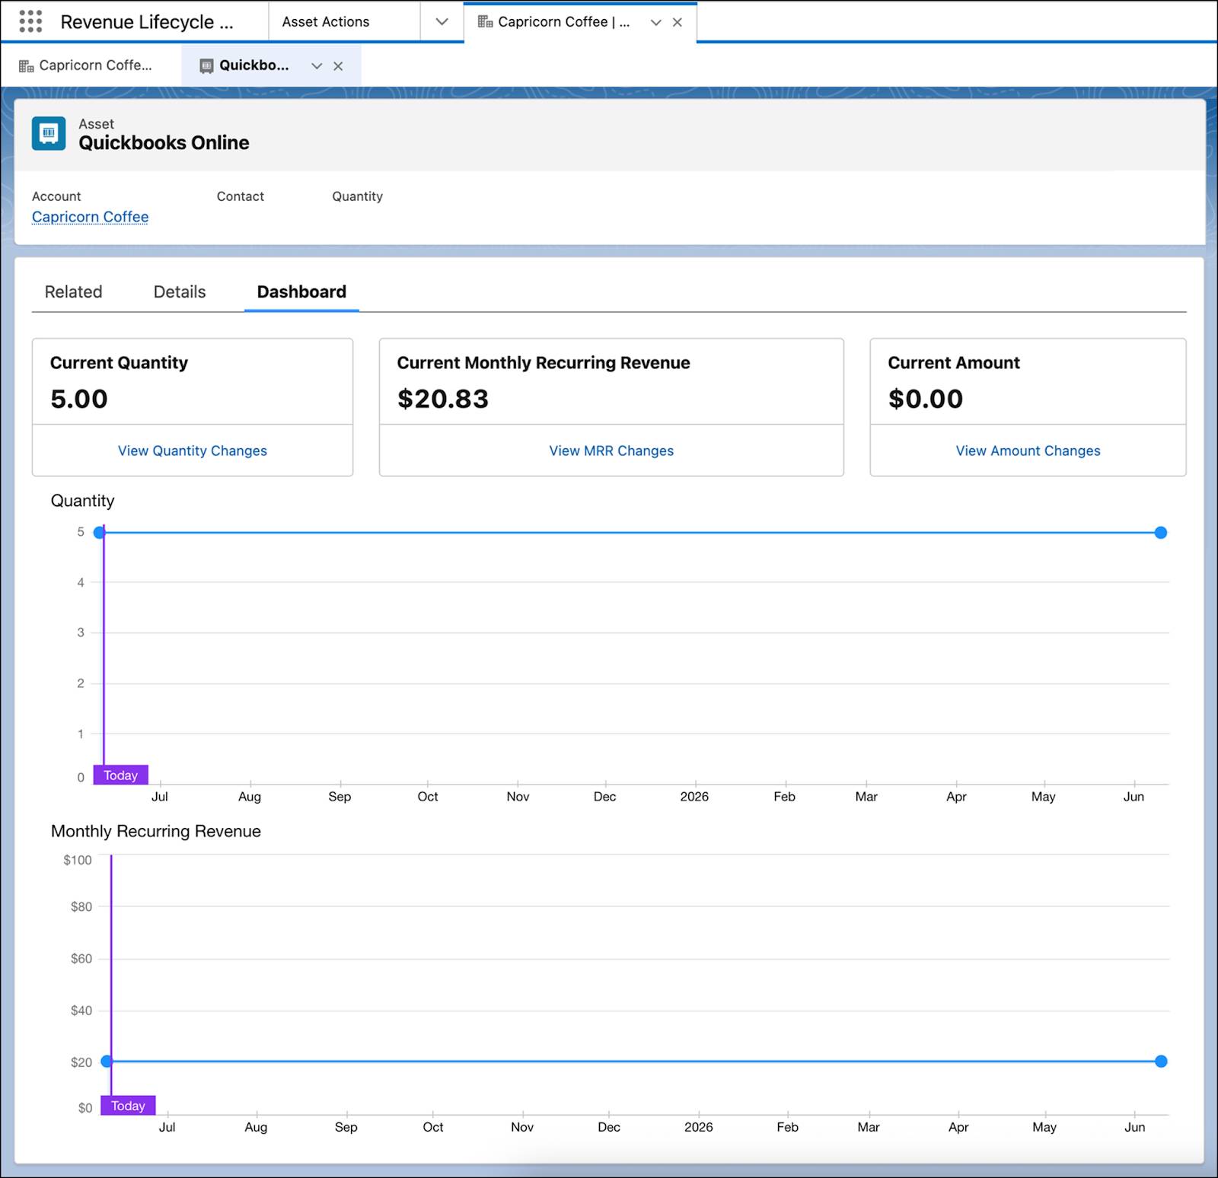1218x1178 pixels.
Task: Switch to the Capricorn Coffee | ... workspace tab
Action: tap(564, 22)
